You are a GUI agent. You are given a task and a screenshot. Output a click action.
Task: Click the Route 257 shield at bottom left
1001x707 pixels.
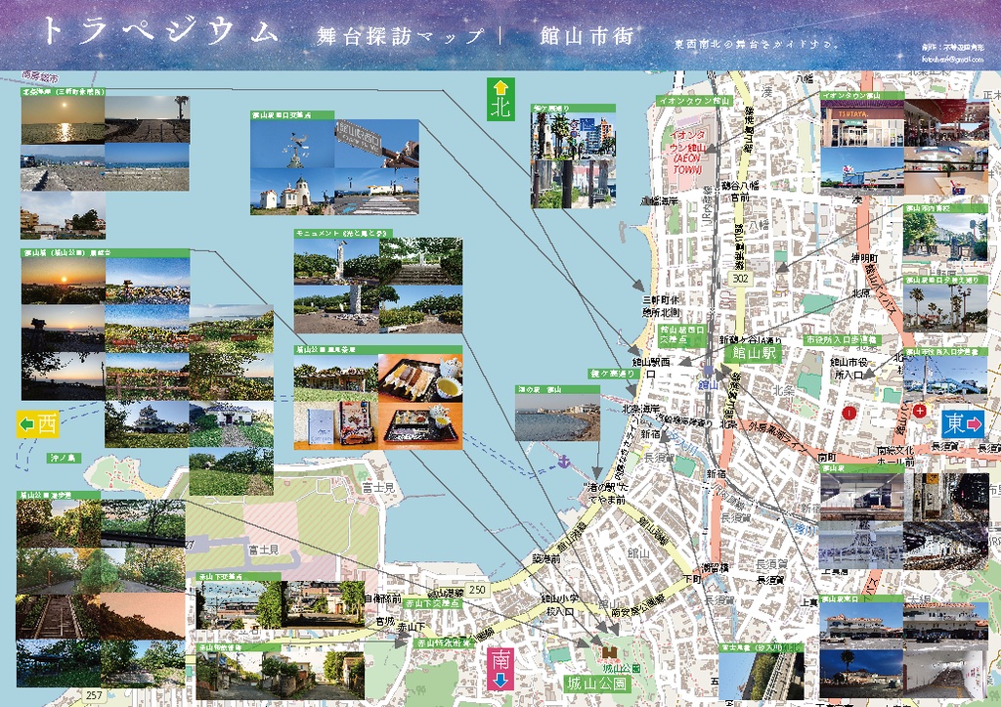pos(94,695)
